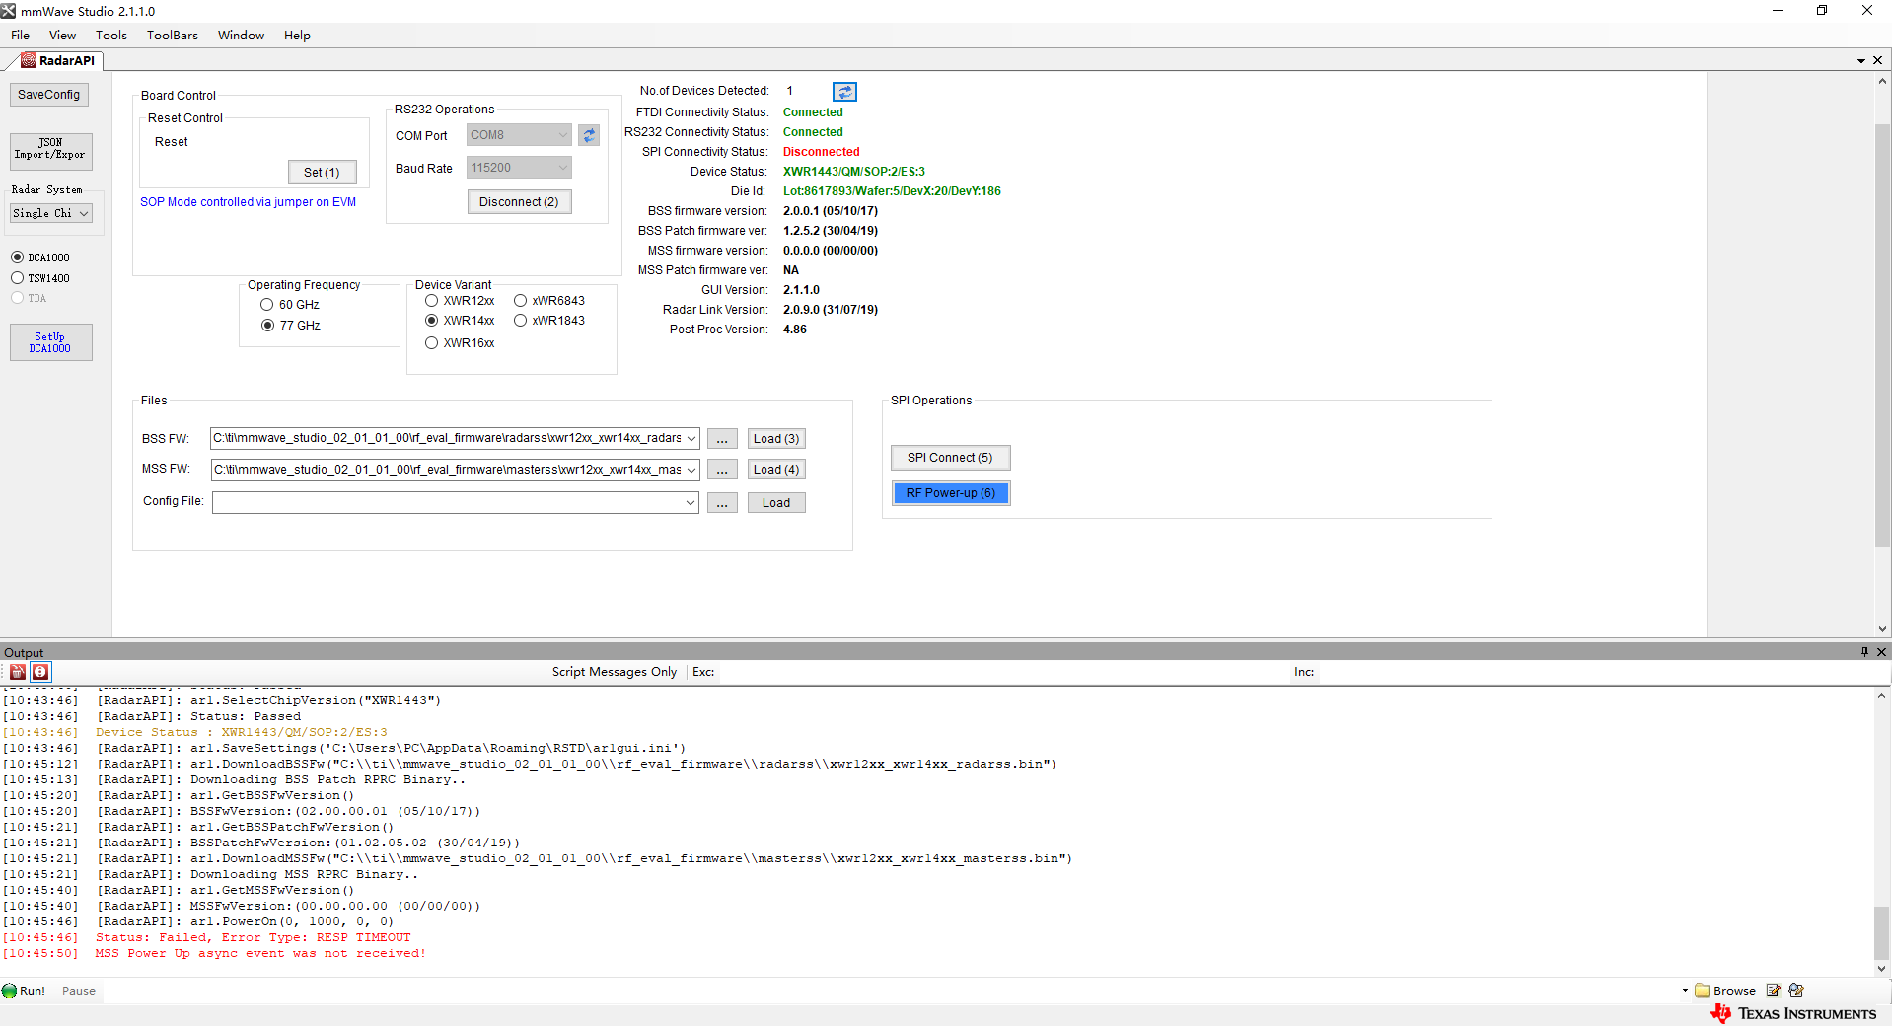Image resolution: width=1892 pixels, height=1026 pixels.
Task: Click the Pause script button
Action: pyautogui.click(x=79, y=991)
